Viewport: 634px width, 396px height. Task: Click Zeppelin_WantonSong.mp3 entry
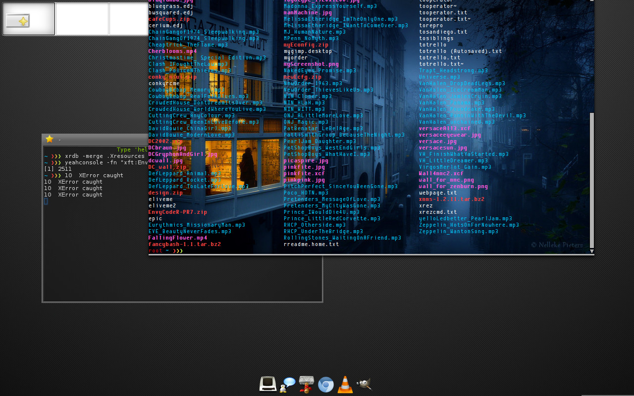point(459,231)
